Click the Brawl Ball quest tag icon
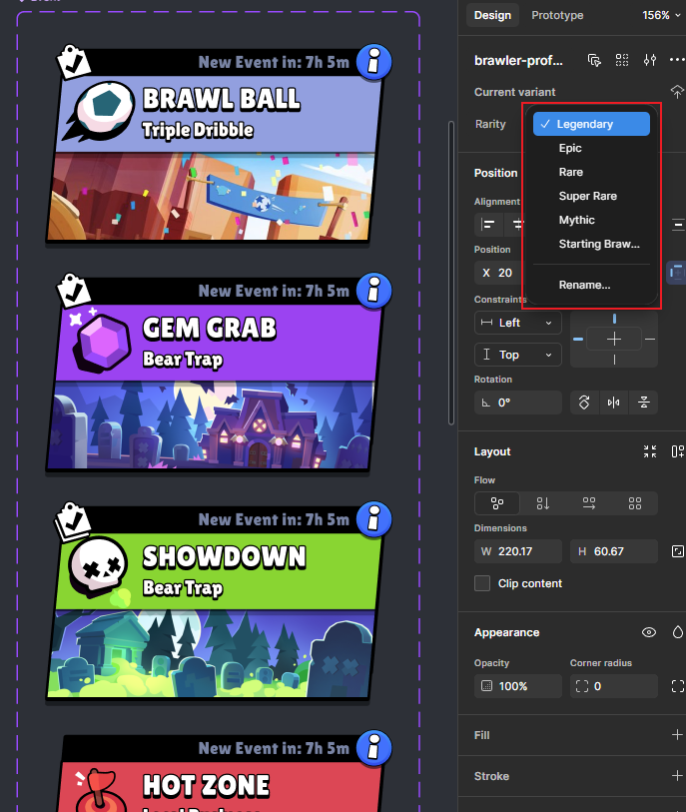Screen dimensions: 686x812 [74, 62]
